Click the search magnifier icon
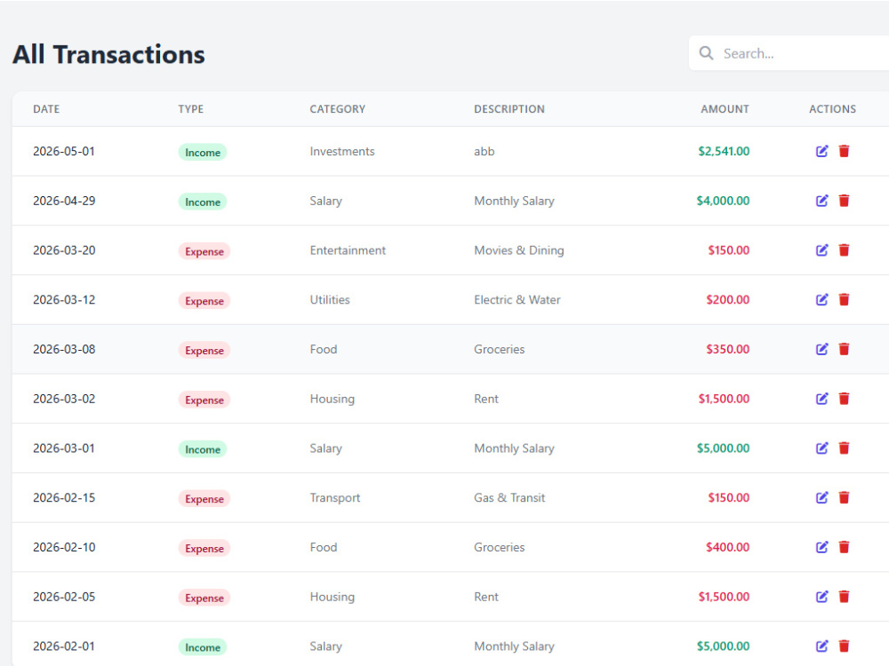This screenshot has height=666, width=889. [x=706, y=53]
